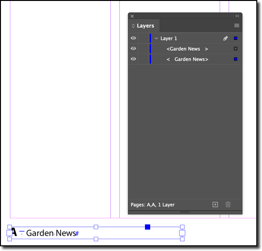Select the '<Garden News >' layer item

click(x=185, y=49)
